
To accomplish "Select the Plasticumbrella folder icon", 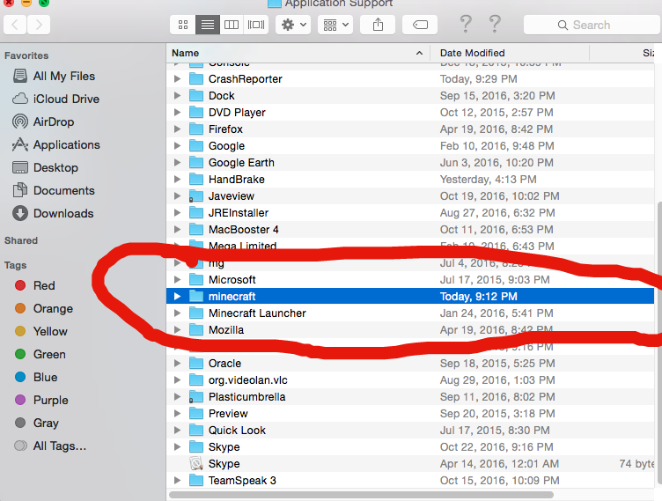I will pyautogui.click(x=196, y=396).
